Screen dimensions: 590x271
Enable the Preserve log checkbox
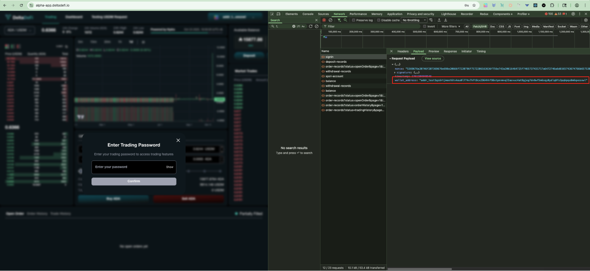354,20
